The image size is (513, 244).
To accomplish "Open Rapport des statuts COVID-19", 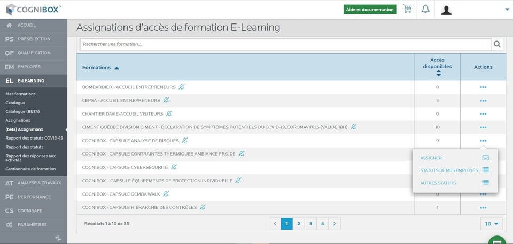I will click(34, 138).
